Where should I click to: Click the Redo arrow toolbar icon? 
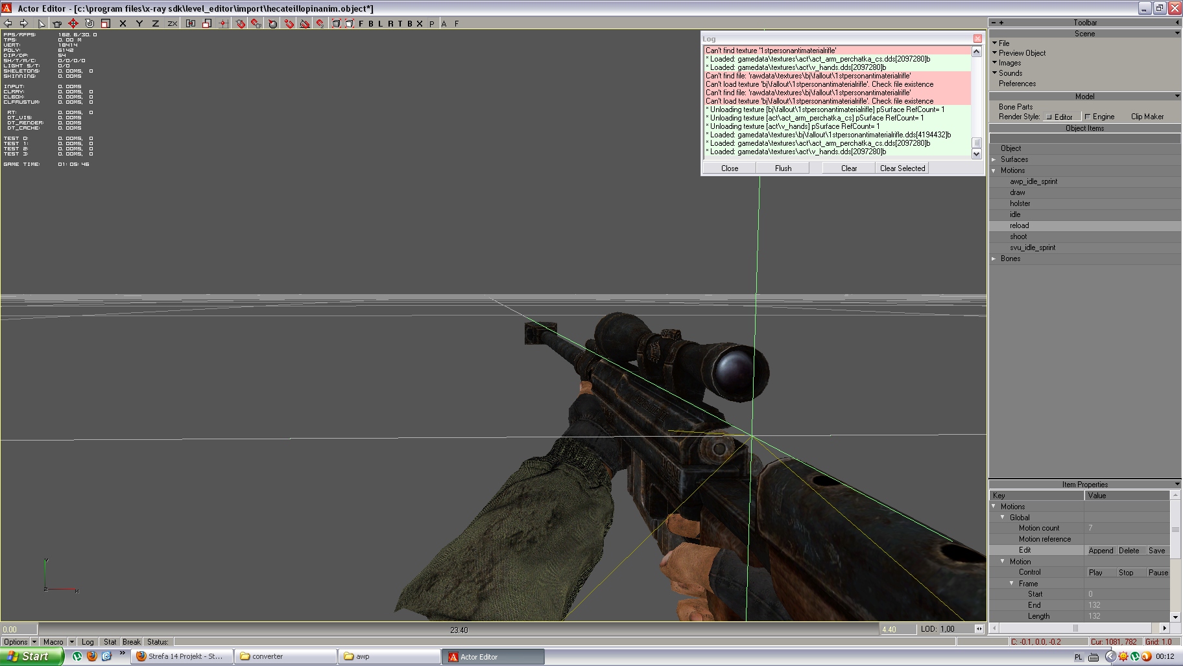24,23
